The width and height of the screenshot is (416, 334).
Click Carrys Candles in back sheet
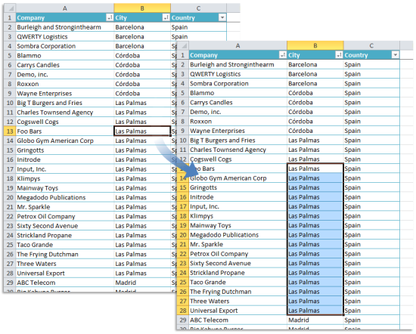65,65
